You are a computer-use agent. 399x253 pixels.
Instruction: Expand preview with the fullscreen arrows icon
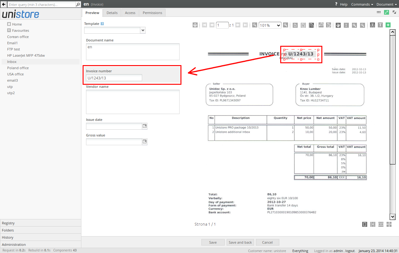click(x=394, y=12)
